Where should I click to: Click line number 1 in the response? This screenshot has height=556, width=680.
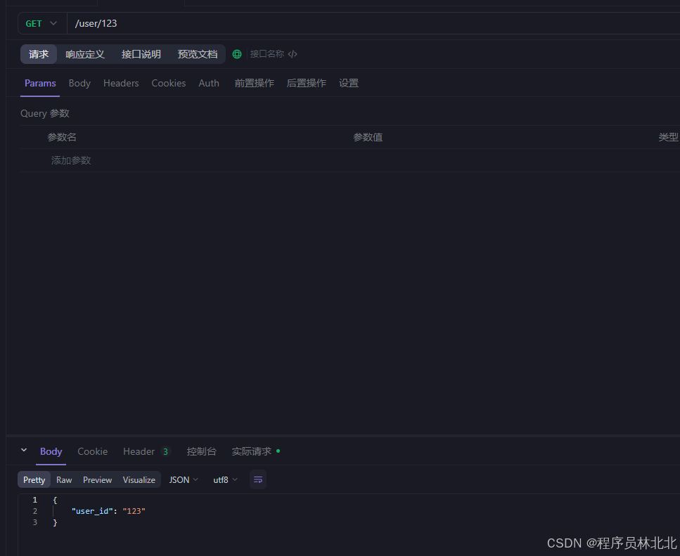click(35, 500)
